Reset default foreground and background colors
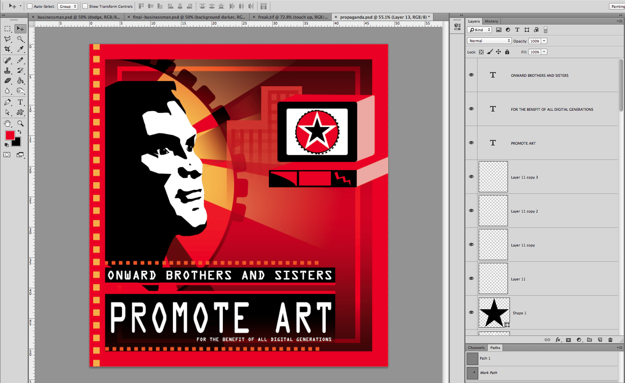Viewport: 625px width, 383px height. coord(6,145)
